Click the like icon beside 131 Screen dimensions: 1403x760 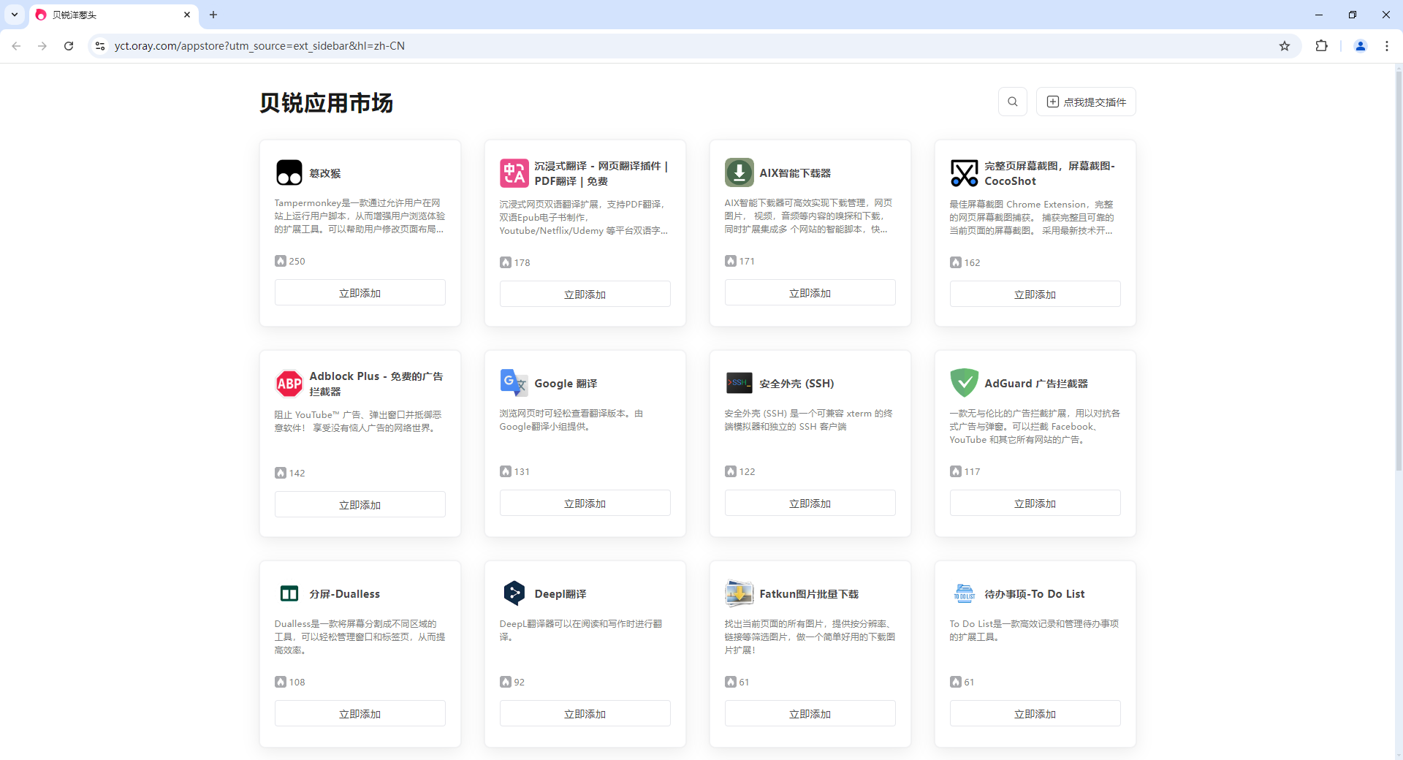point(506,471)
